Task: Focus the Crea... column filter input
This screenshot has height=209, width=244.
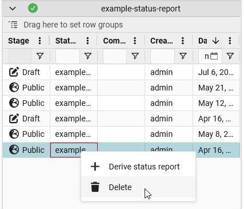Action: coord(162,56)
